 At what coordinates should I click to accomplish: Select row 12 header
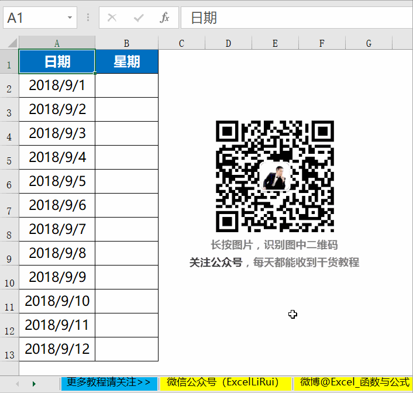tap(9, 325)
